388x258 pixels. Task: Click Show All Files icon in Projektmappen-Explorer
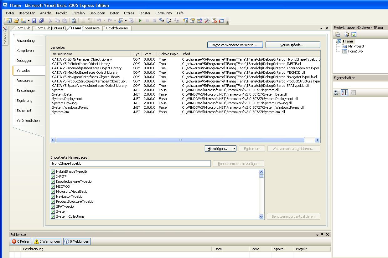346,34
